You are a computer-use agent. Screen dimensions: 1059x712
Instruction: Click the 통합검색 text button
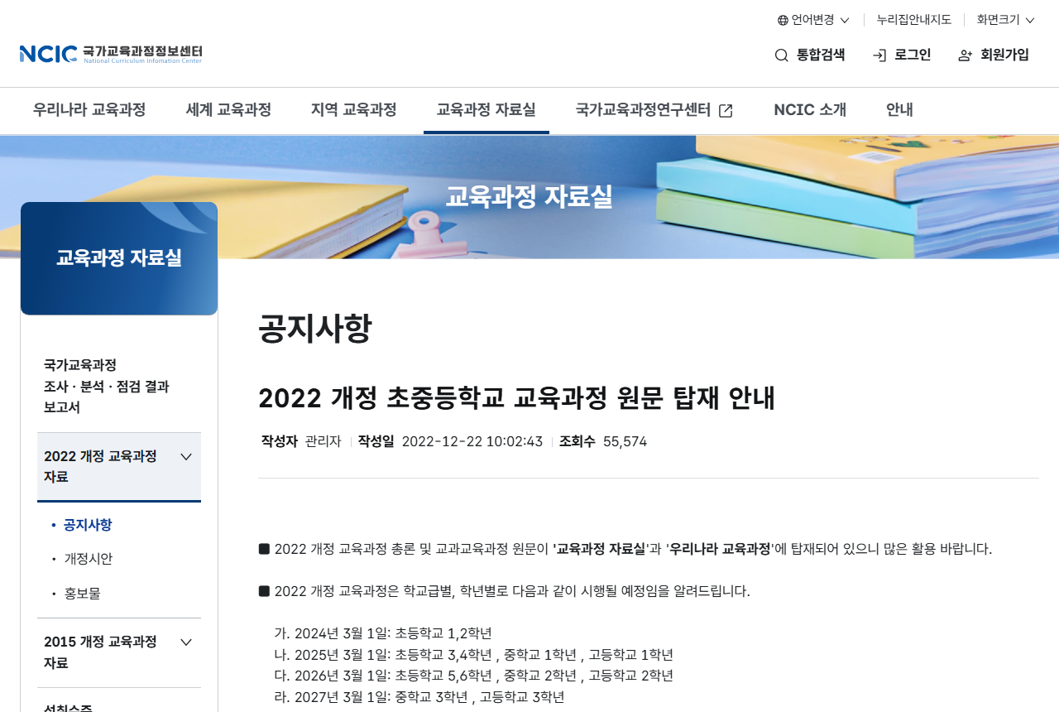[x=821, y=55]
